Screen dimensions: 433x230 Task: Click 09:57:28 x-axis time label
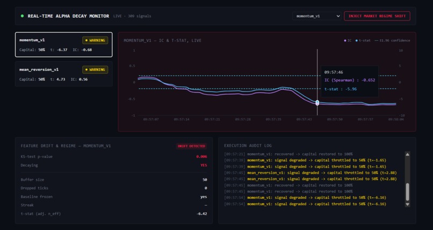click(x=243, y=119)
